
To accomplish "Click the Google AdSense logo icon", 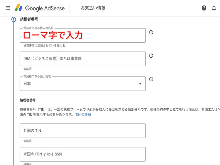I will (x=19, y=8).
